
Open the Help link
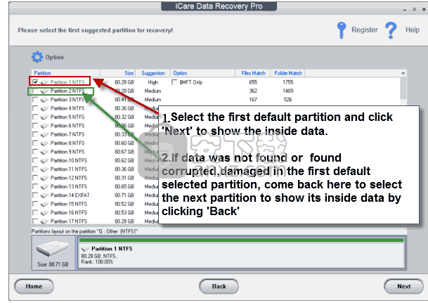[412, 30]
